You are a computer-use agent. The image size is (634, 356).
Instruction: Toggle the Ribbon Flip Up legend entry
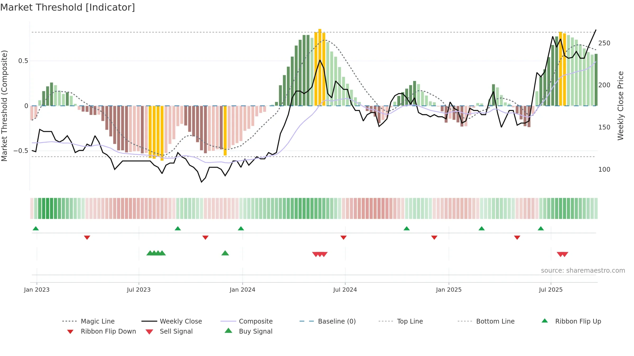(x=571, y=321)
